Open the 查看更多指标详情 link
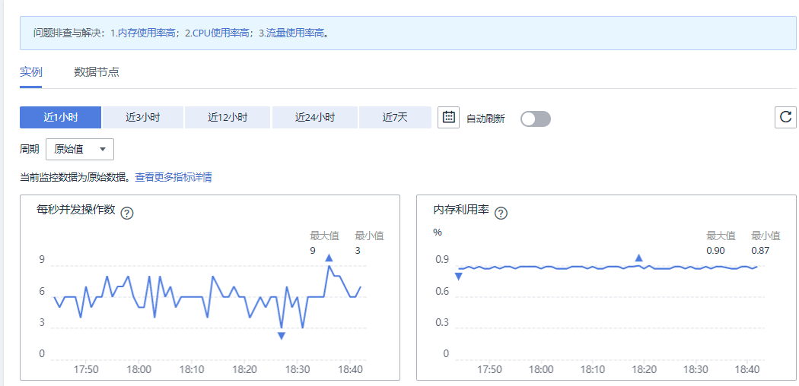 coord(173,177)
